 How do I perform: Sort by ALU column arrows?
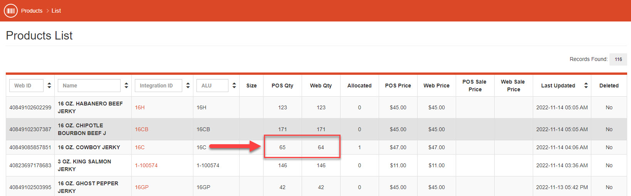click(234, 86)
